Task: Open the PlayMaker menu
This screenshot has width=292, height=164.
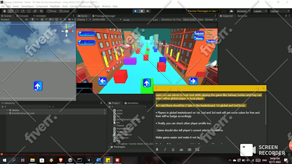Action: coord(55,6)
